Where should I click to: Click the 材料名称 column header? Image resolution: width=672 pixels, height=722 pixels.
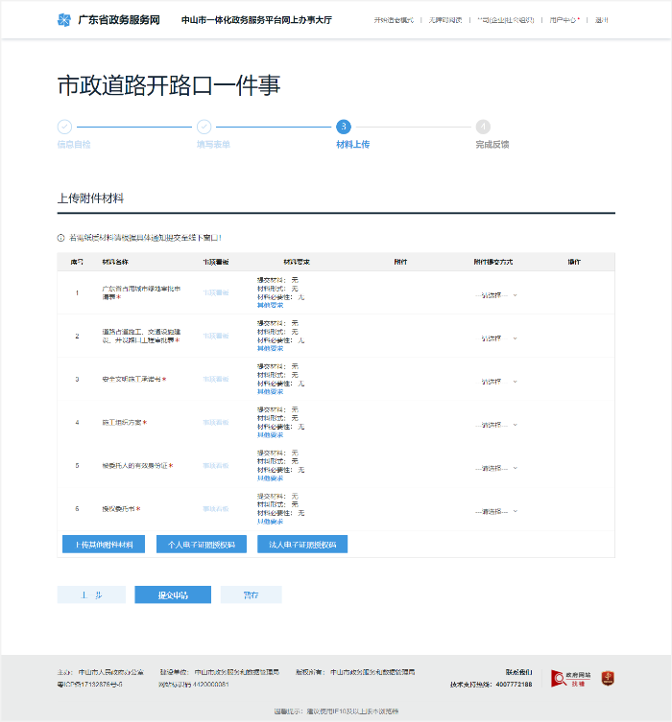[115, 262]
